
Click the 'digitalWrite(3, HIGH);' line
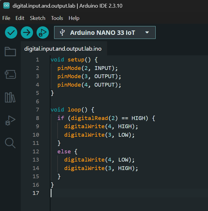point(101,168)
